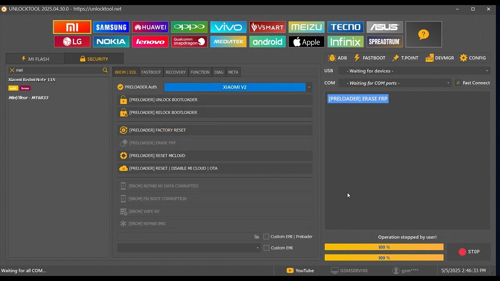Click [PRELOADER] RELOCK BOOTLOADER
This screenshot has width=500, height=281.
click(215, 112)
